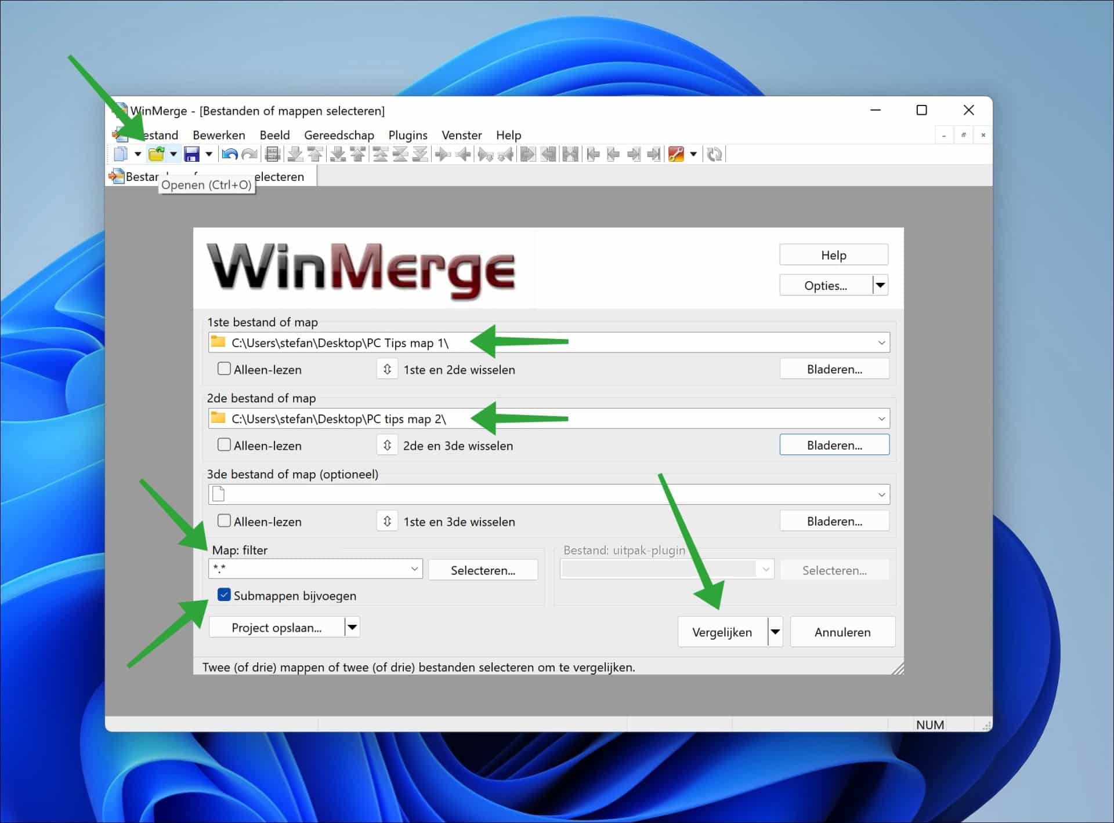
Task: Click the 1ste en 2de wisselen swap control
Action: coord(387,369)
